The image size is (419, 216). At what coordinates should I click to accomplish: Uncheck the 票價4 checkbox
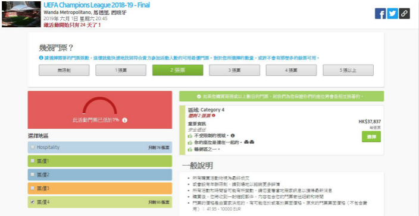tap(33, 202)
